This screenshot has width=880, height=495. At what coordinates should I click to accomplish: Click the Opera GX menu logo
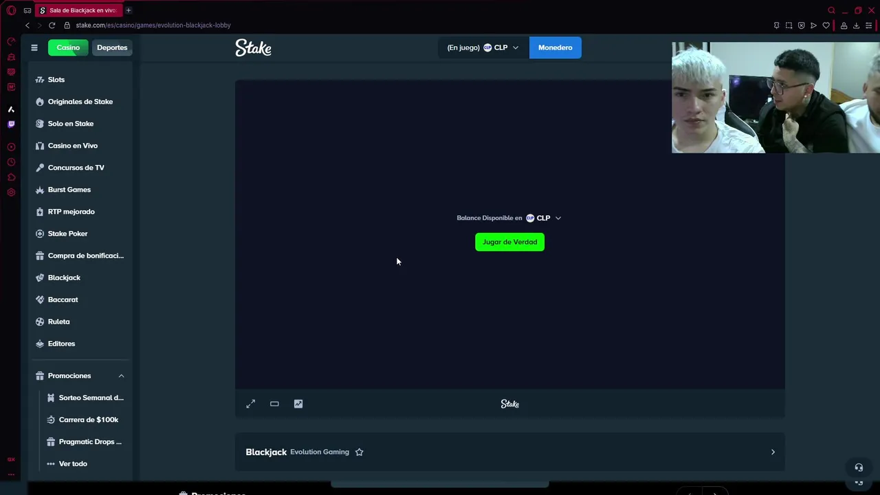11,10
